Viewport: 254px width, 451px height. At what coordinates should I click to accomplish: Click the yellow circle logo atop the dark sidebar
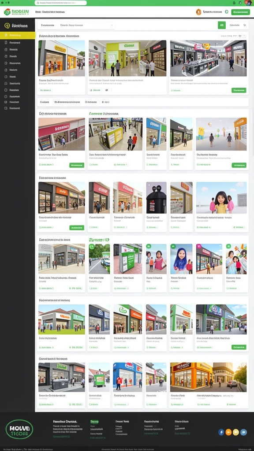pyautogui.click(x=7, y=26)
